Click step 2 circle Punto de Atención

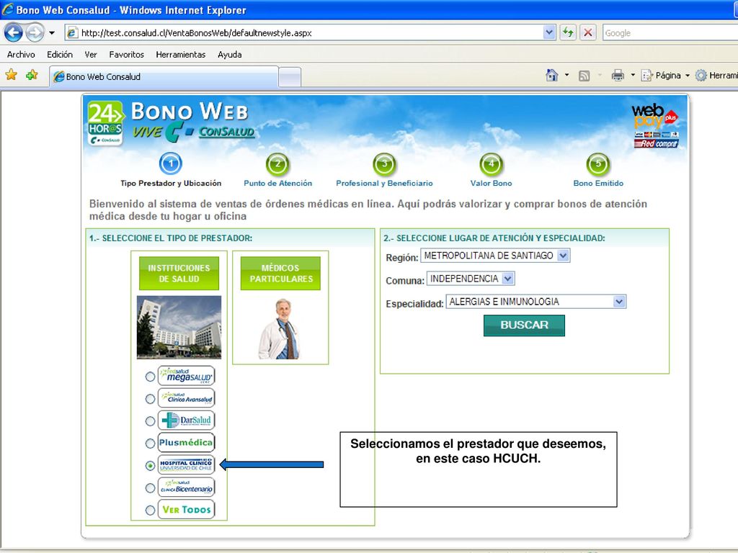277,164
